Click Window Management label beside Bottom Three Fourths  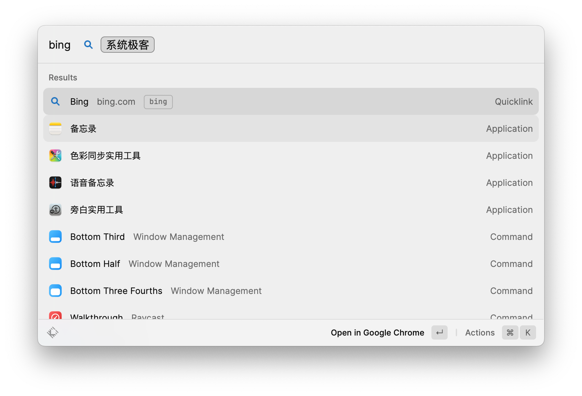point(216,291)
